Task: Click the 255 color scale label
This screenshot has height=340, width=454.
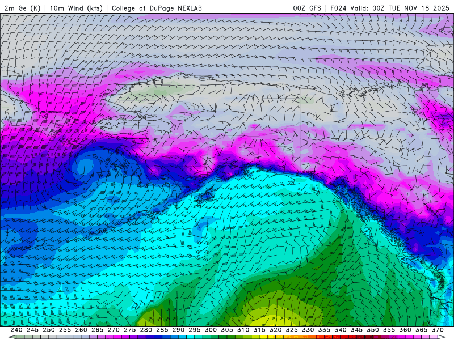Action: pyautogui.click(x=65, y=330)
